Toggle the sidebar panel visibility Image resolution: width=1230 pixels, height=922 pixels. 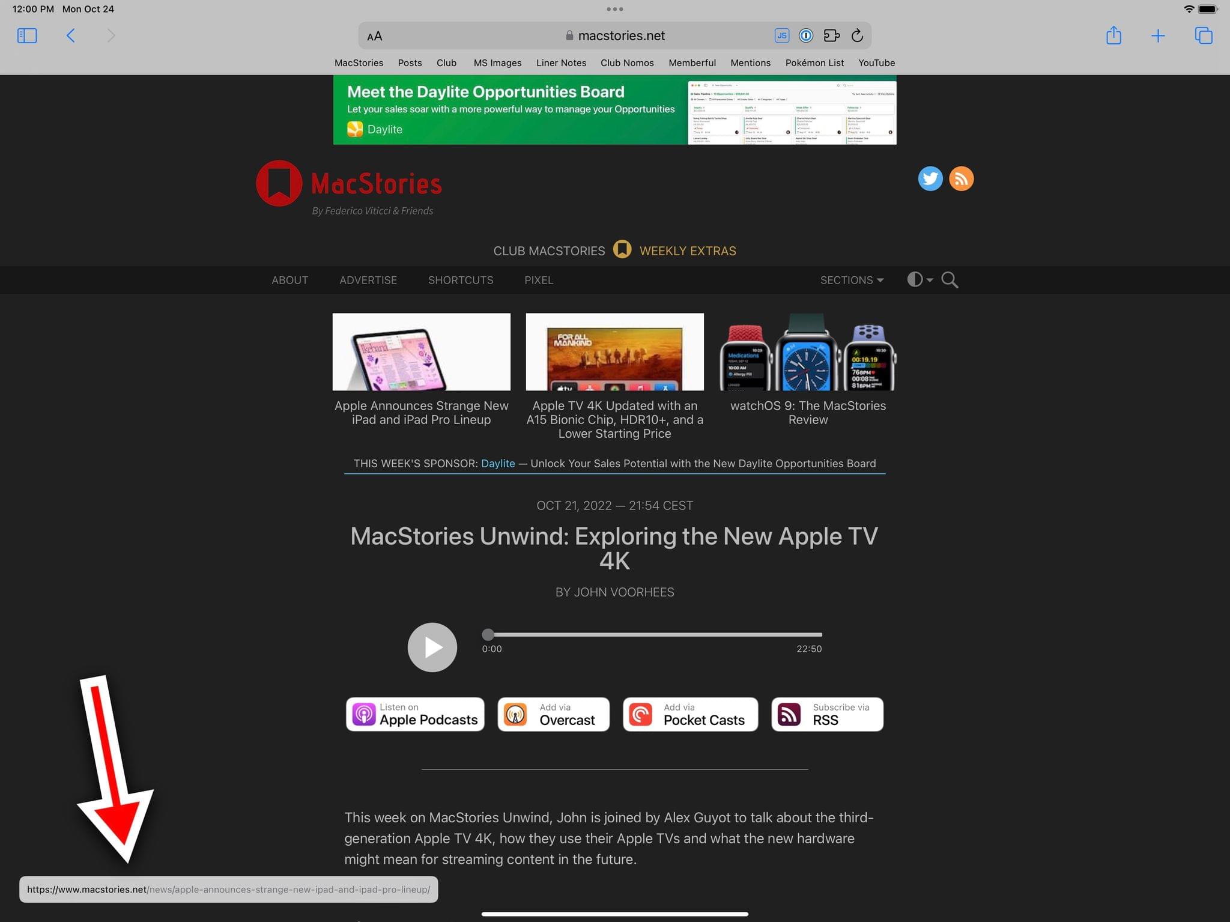(x=27, y=35)
